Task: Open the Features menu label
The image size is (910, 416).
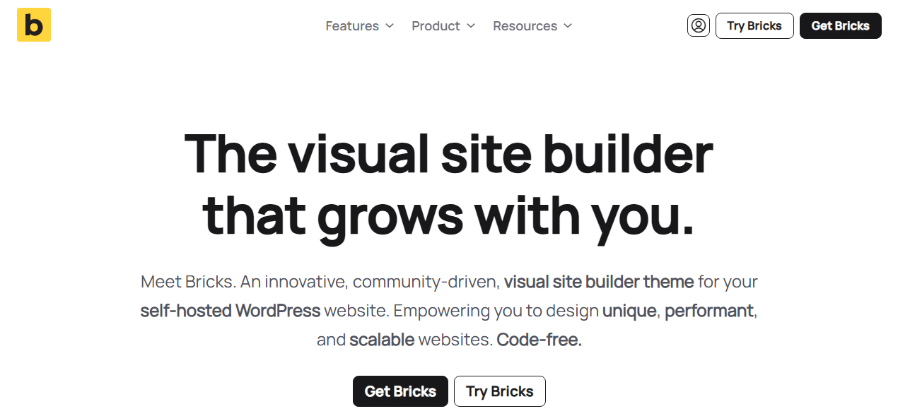Action: coord(352,26)
